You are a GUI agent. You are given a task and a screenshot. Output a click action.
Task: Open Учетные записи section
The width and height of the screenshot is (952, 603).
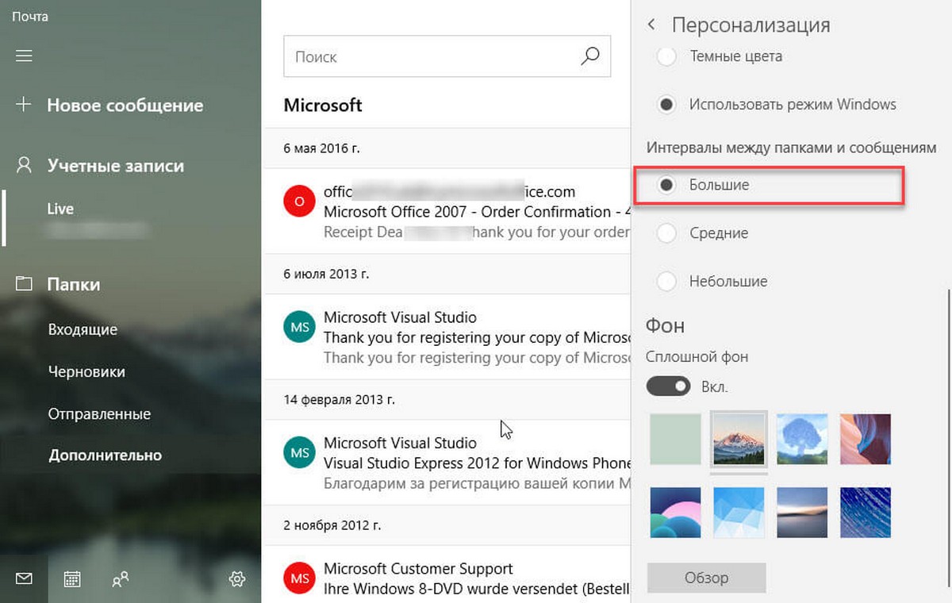[115, 166]
